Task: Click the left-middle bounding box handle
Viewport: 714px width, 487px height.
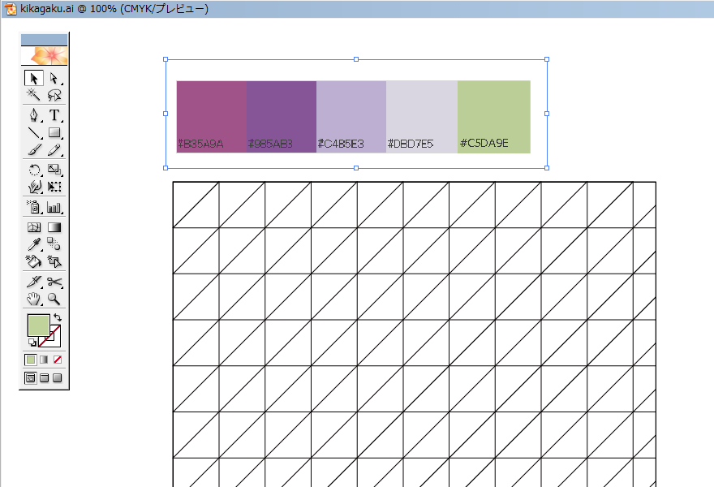Action: coord(166,114)
